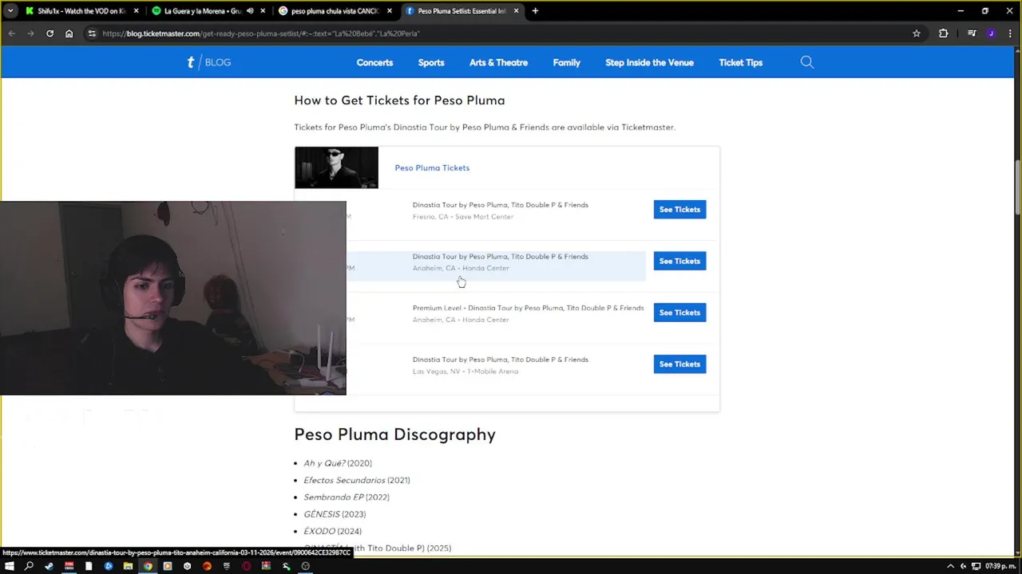Close the Shifu1x Kick VOD tab
This screenshot has height=574, width=1022.
point(136,11)
